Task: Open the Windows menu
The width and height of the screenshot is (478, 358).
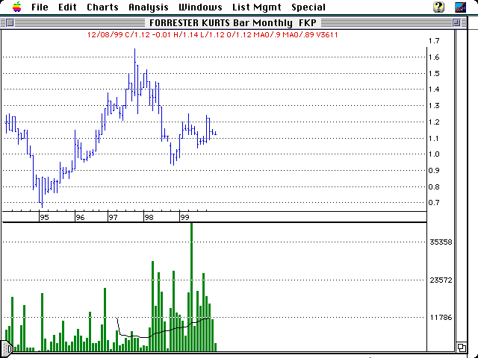Action: click(x=200, y=7)
